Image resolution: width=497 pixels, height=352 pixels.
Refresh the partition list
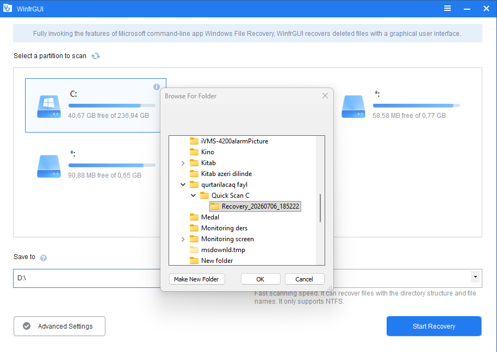(96, 56)
